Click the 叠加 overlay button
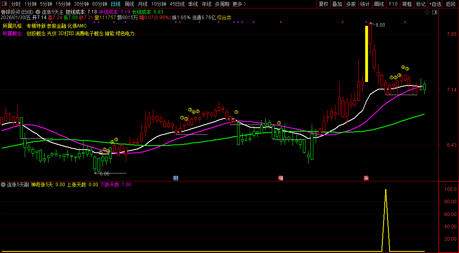 click(337, 4)
